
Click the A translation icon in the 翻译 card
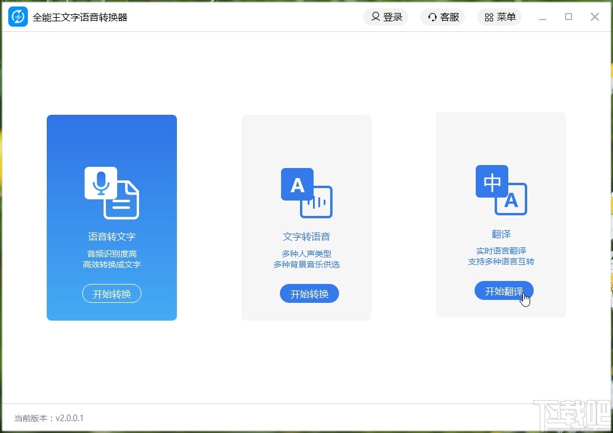[512, 201]
